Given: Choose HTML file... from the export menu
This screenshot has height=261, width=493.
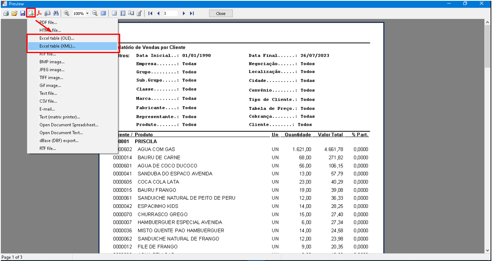Looking at the screenshot, I should pyautogui.click(x=50, y=30).
